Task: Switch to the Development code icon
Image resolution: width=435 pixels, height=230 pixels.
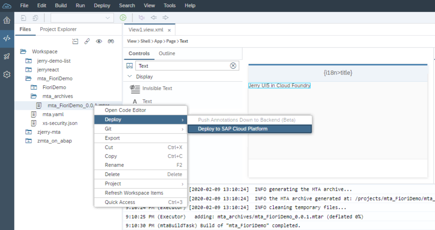Action: tap(7, 38)
